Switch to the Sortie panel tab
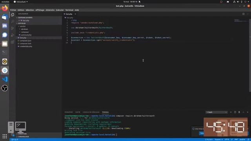Image resolution: width=251 pixels, height=141 pixels. coord(78,112)
